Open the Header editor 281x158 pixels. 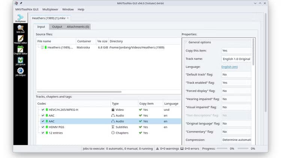(21, 40)
